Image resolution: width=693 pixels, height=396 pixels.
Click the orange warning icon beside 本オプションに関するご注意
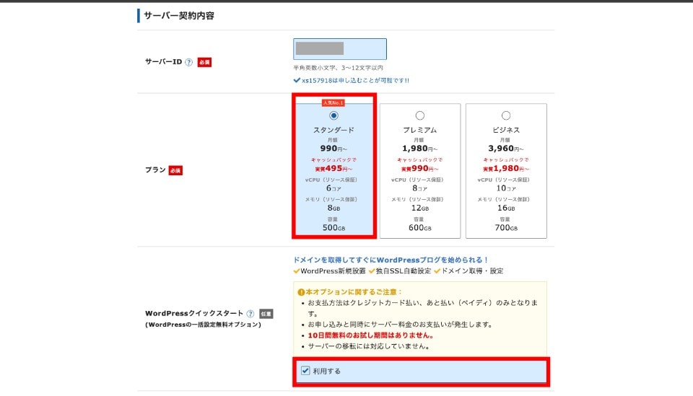(x=302, y=292)
